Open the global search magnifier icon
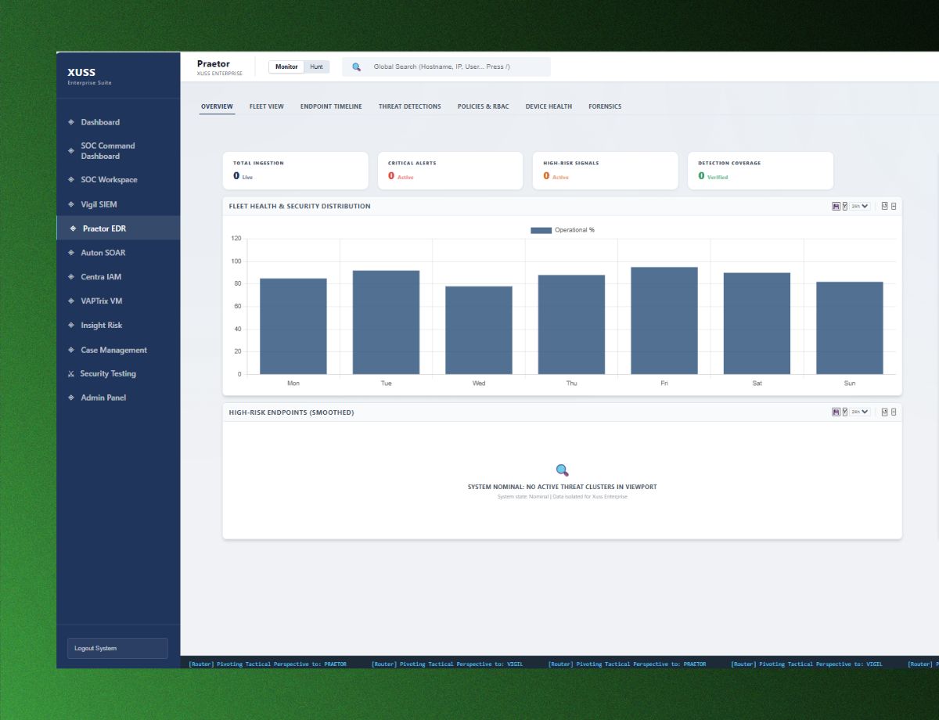This screenshot has width=939, height=720. 357,67
